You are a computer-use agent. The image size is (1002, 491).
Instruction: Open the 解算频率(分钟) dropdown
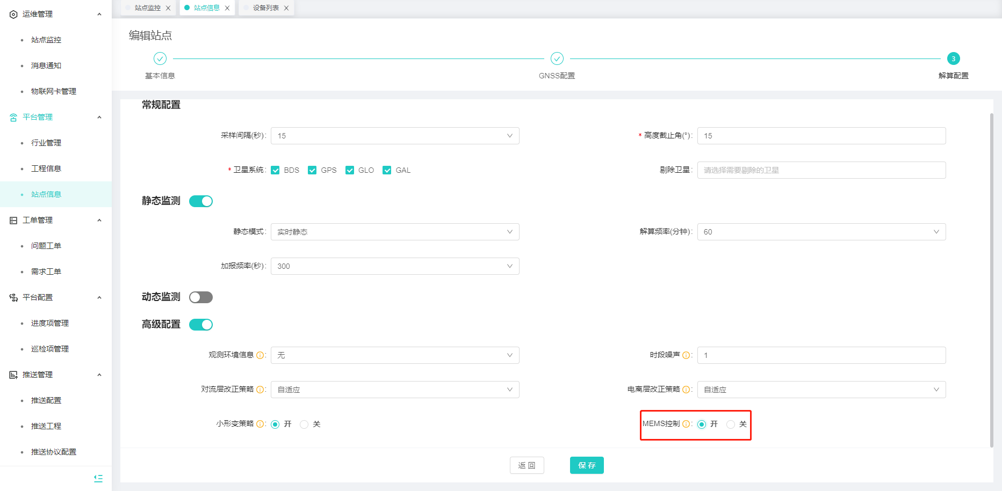(821, 232)
